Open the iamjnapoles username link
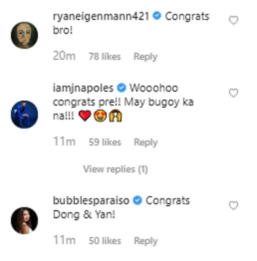Viewport: 257px width, 261px height. 83,88
